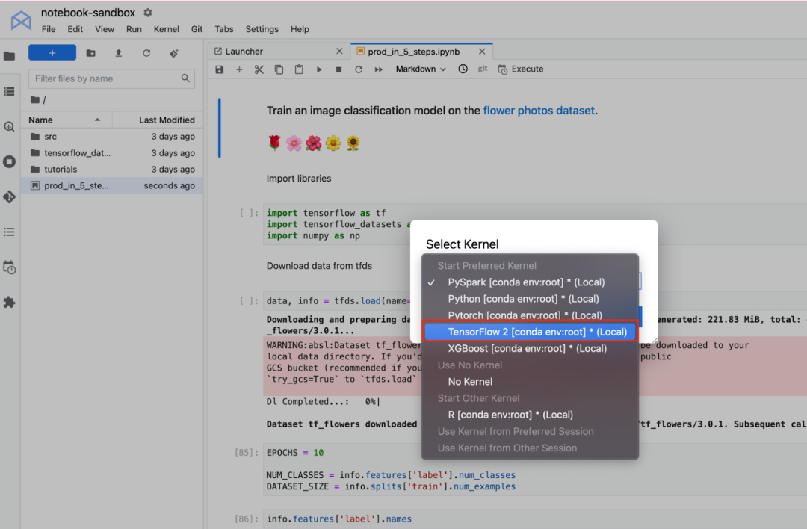Image resolution: width=807 pixels, height=529 pixels.
Task: Restart kernel and run all cells icon
Action: [x=379, y=69]
